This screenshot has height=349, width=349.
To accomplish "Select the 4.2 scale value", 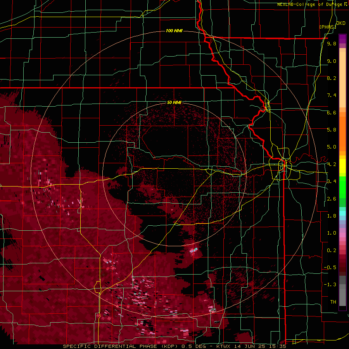I will 332,164.
